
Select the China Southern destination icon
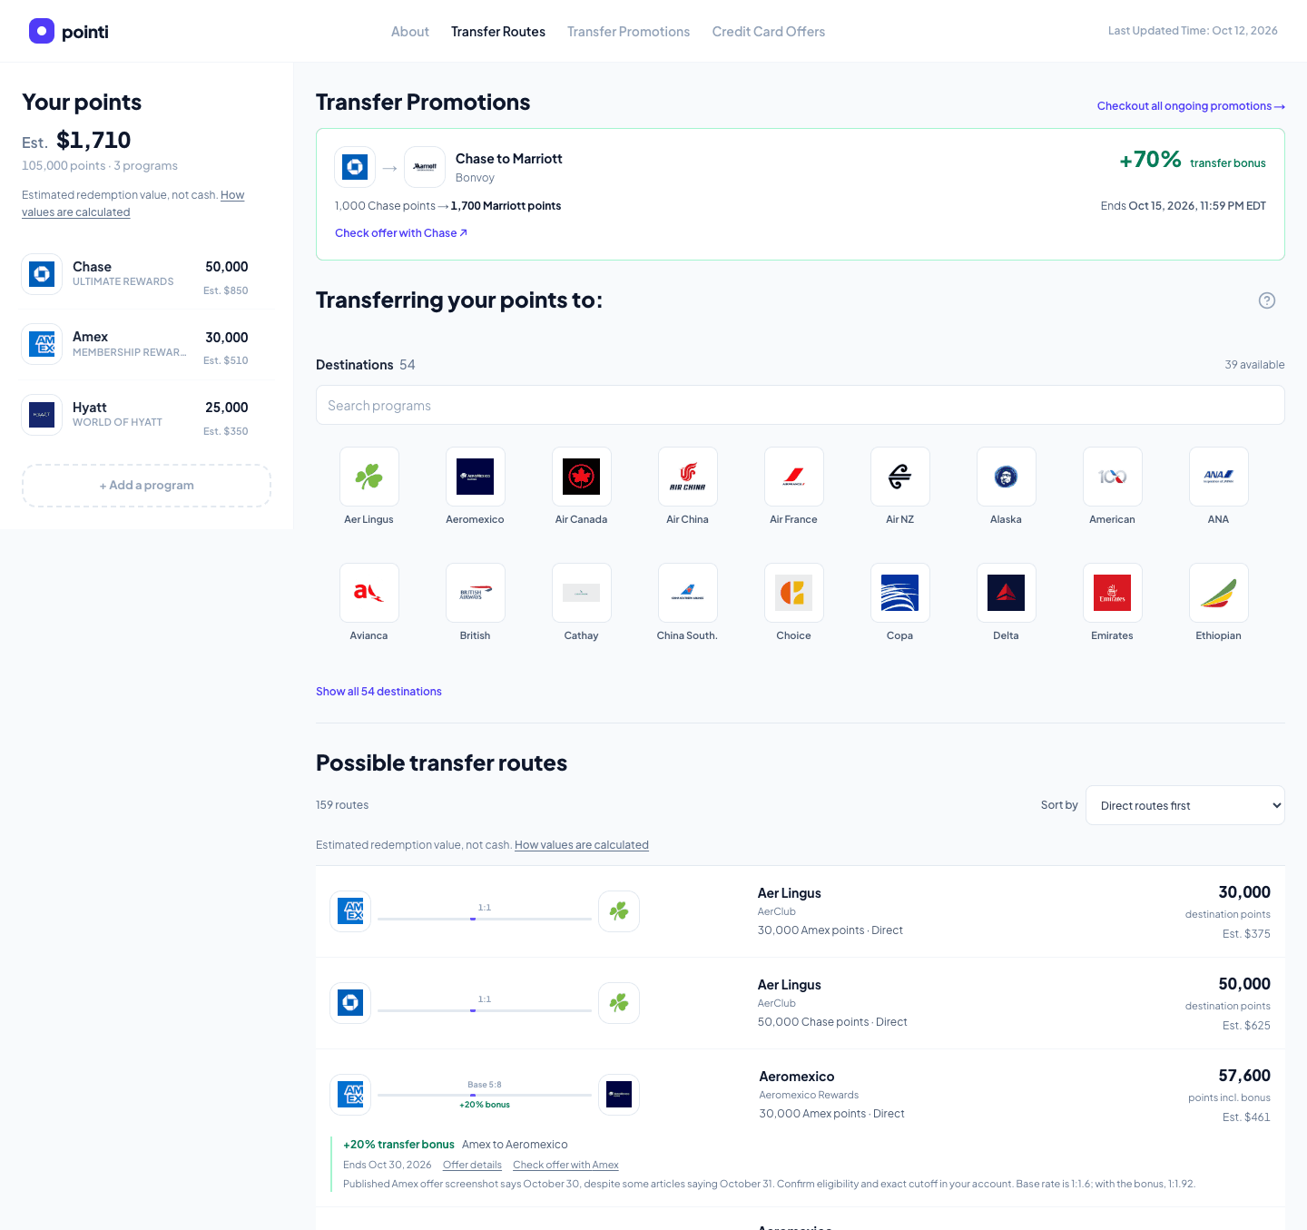[688, 593]
